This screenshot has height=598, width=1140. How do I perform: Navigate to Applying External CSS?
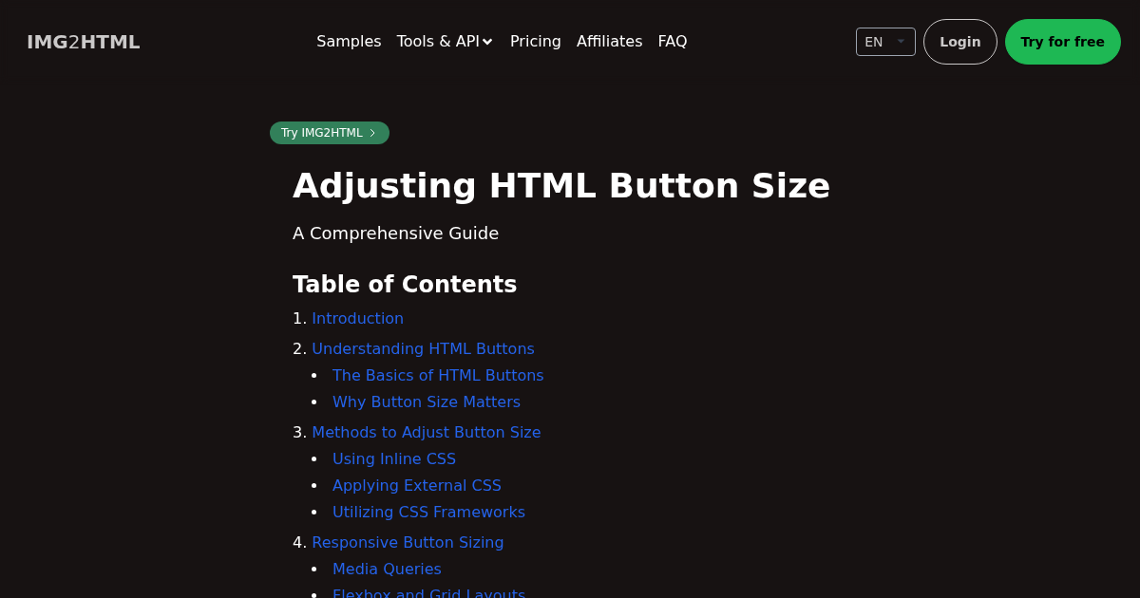(417, 486)
